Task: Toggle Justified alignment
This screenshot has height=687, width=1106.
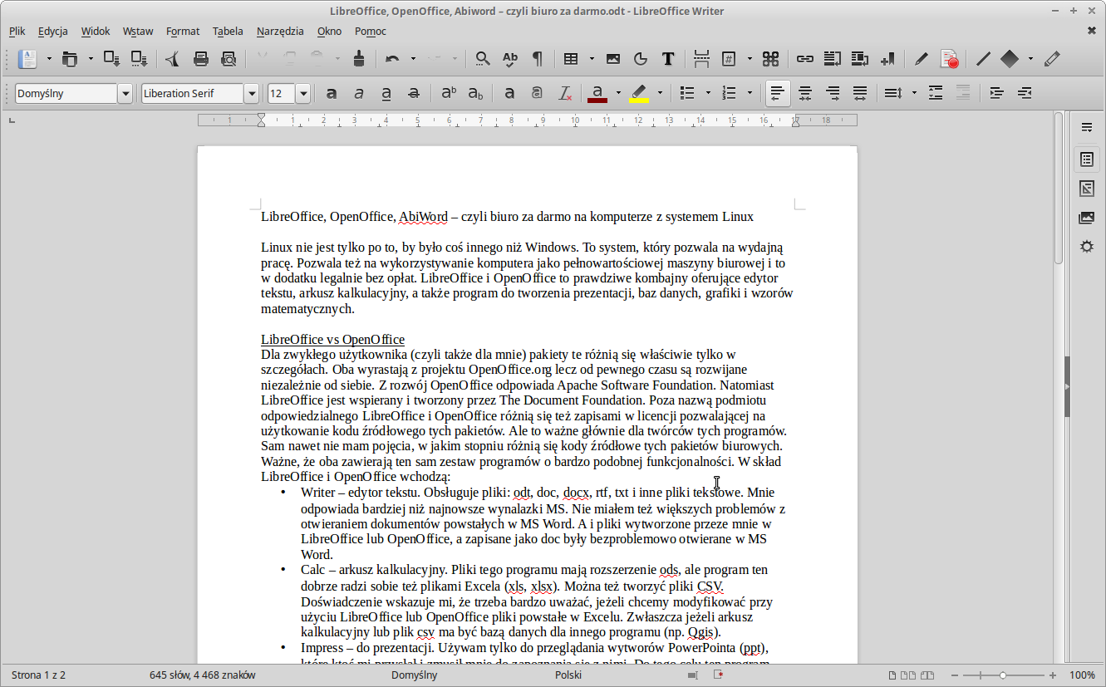Action: tap(860, 93)
